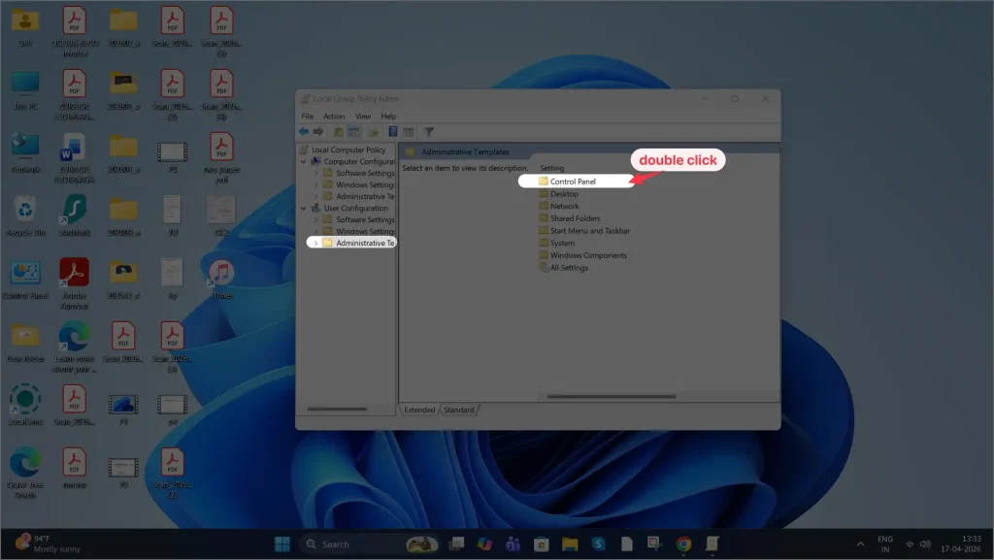Screen dimensions: 994x560
Task: Click the Wi-Fi icon in system tray
Action: click(x=910, y=544)
